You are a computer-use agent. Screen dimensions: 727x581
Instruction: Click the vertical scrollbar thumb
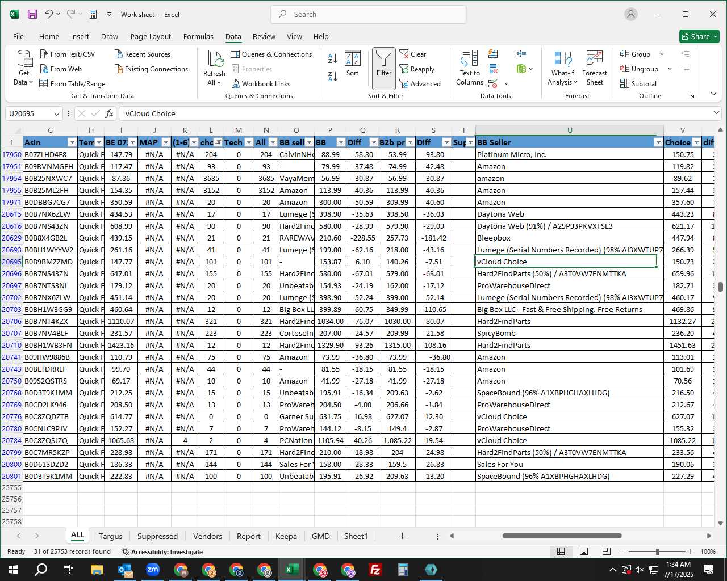point(720,287)
